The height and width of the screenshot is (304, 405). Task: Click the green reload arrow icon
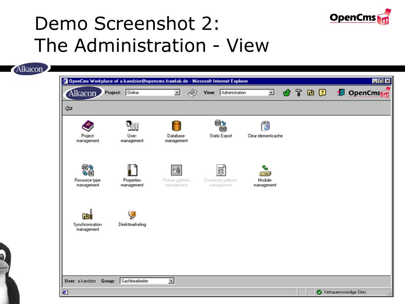(x=287, y=92)
